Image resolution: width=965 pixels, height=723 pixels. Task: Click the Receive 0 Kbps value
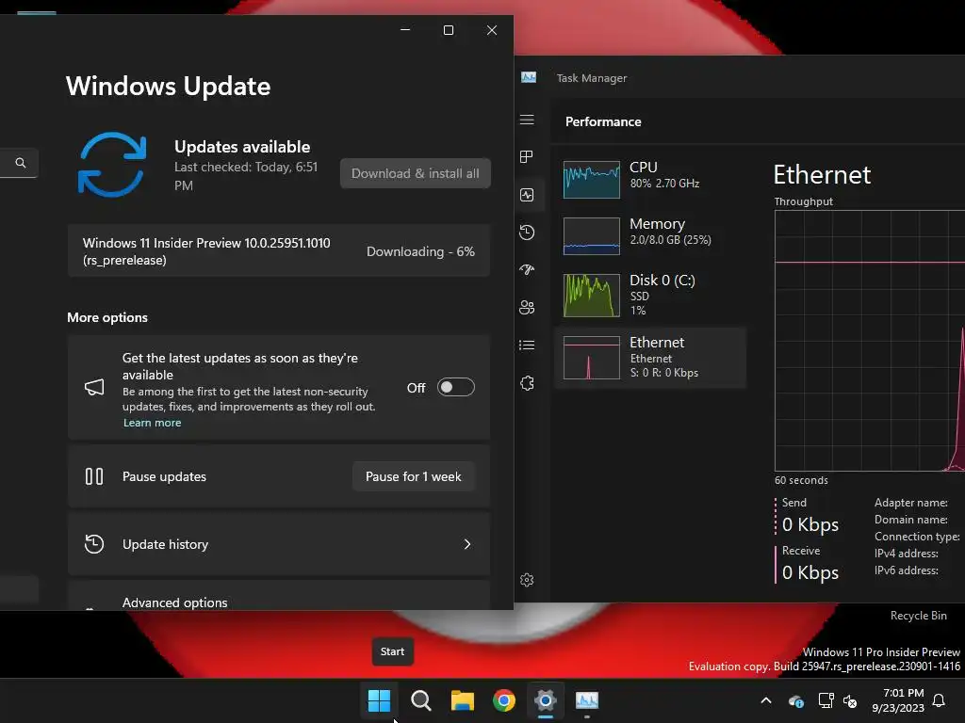point(810,572)
